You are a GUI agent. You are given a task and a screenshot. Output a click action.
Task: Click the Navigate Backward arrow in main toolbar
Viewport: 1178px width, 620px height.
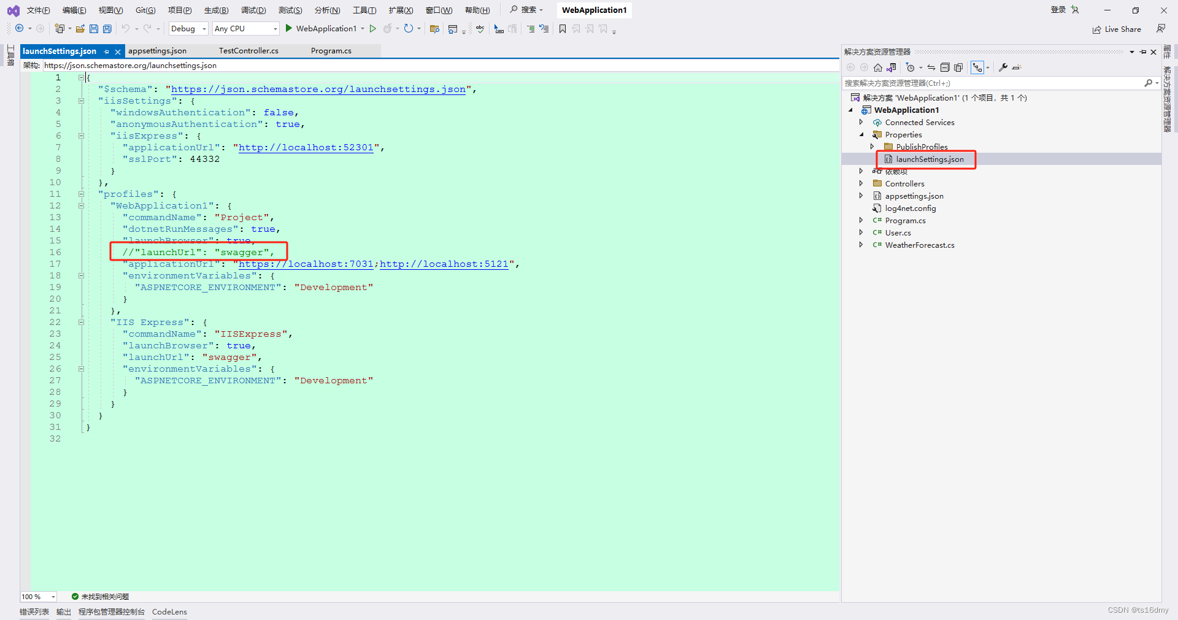tap(20, 29)
